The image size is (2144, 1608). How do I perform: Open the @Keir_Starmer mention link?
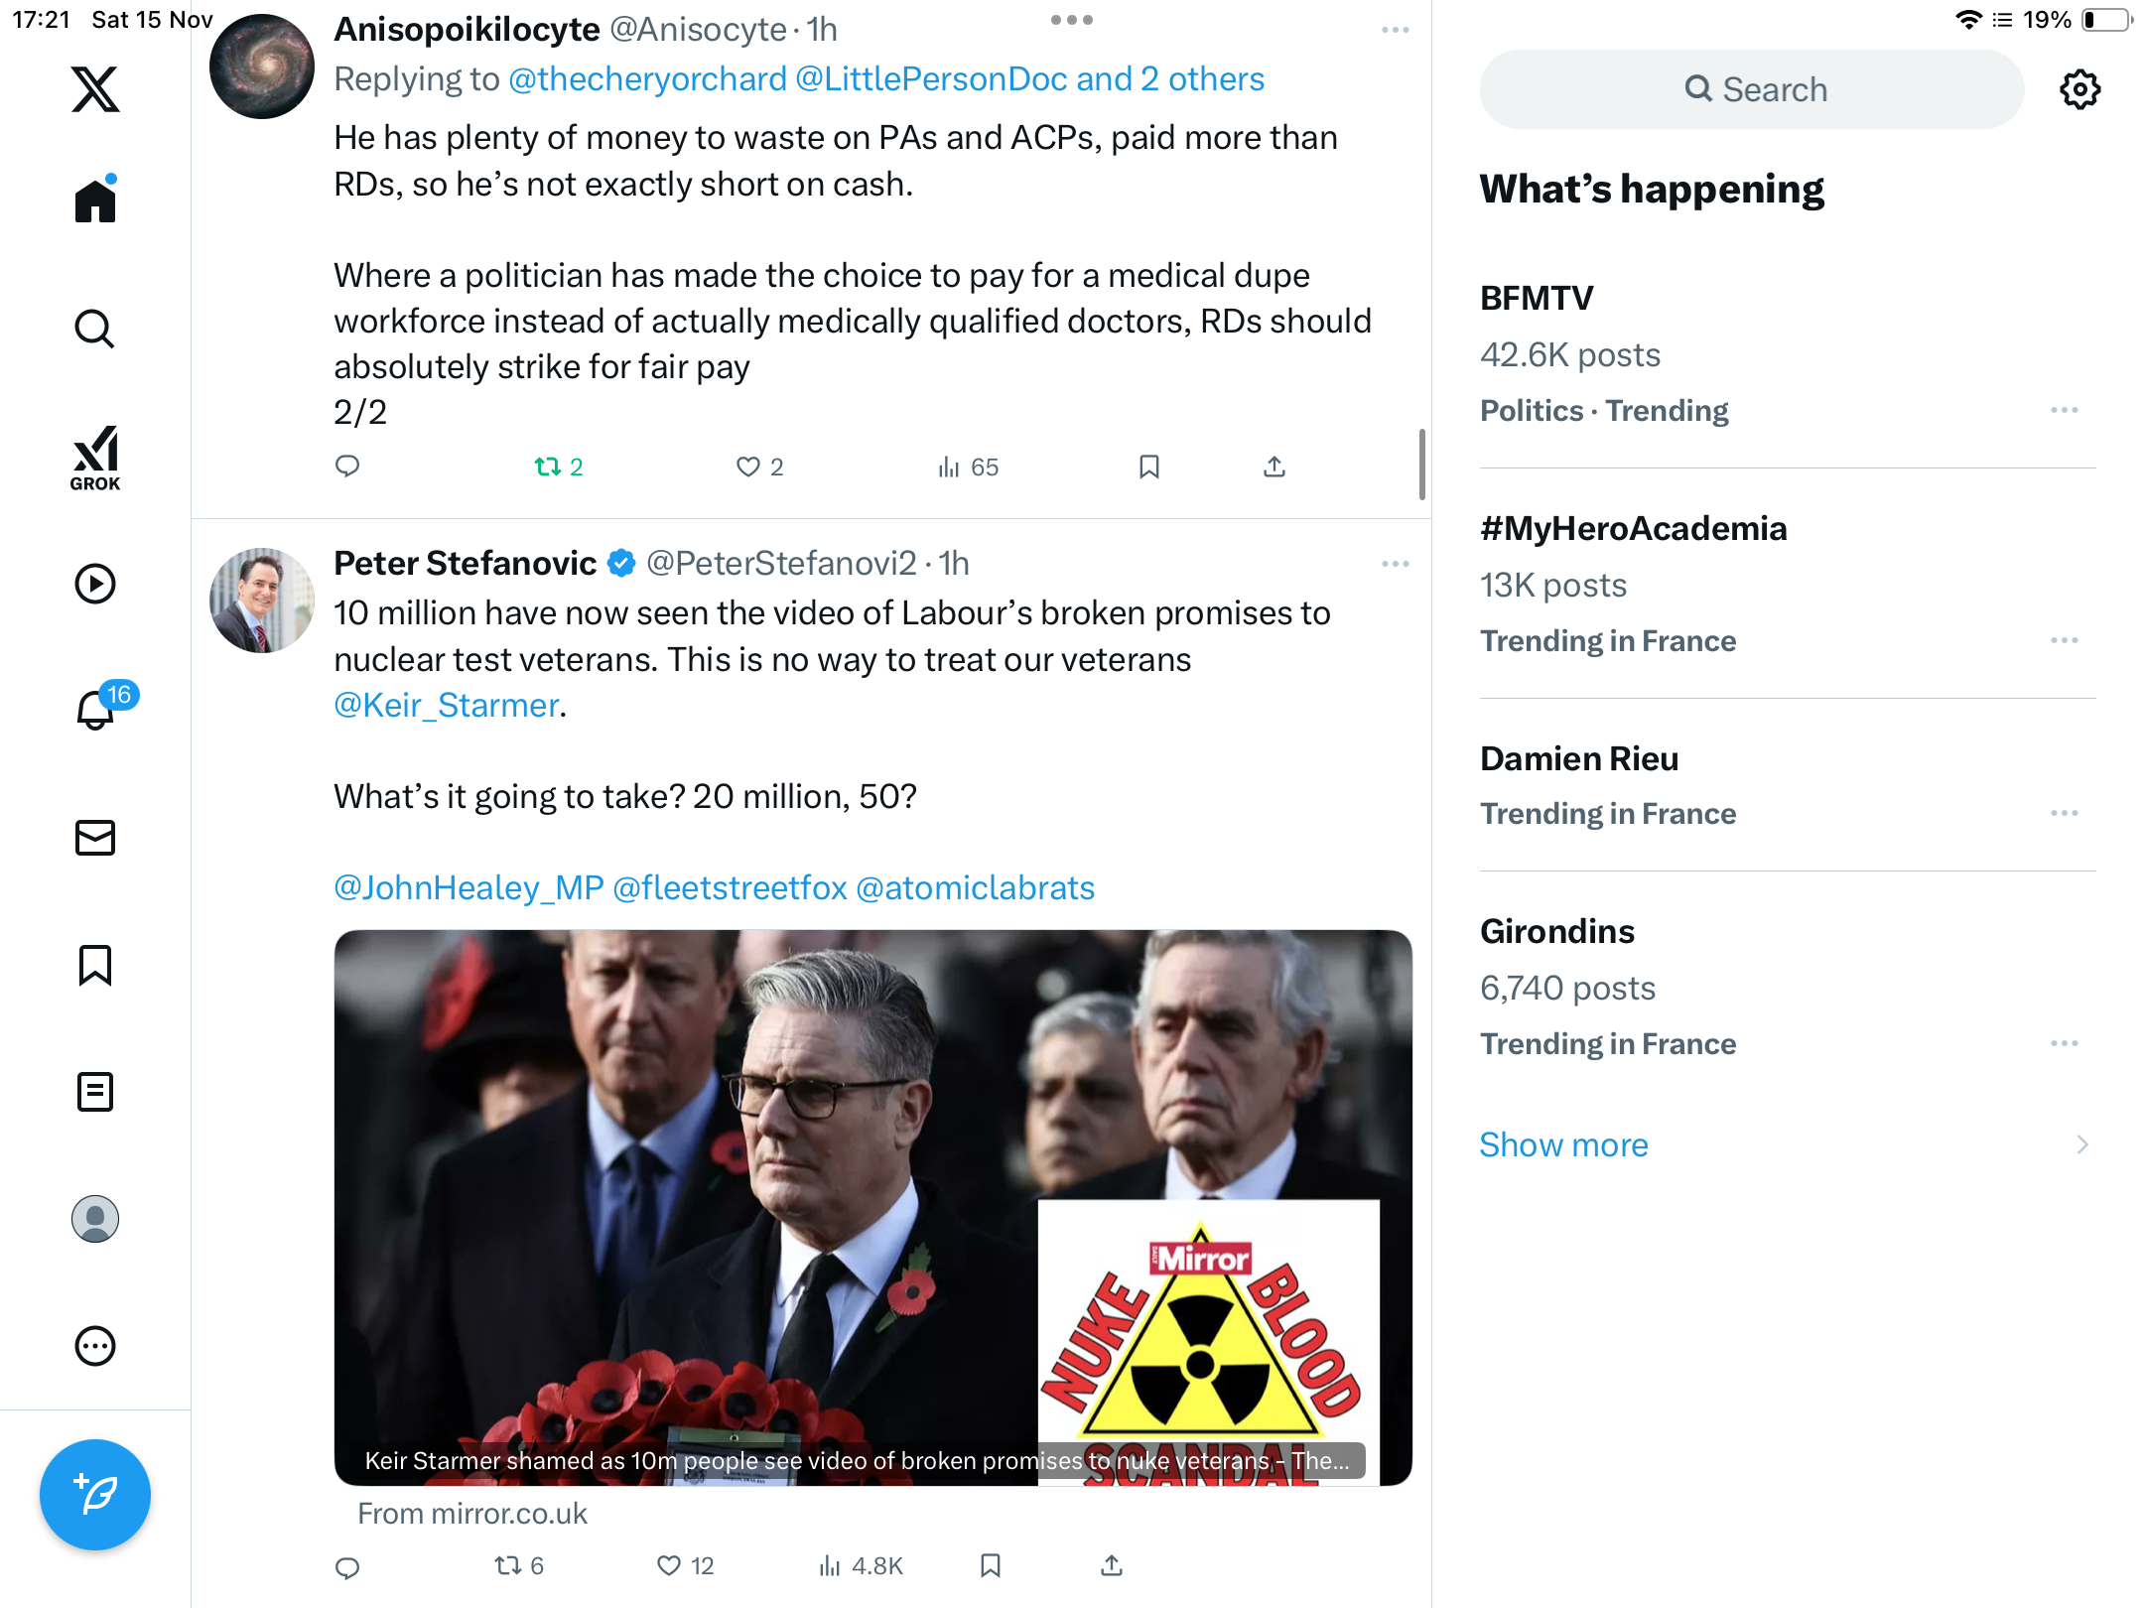point(446,705)
